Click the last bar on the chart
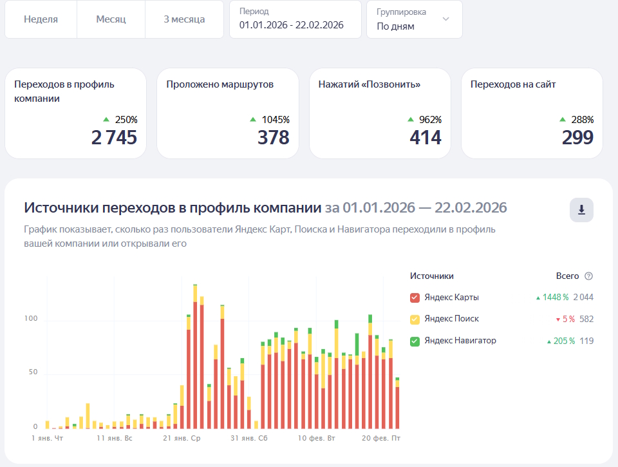618x467 pixels. (397, 403)
